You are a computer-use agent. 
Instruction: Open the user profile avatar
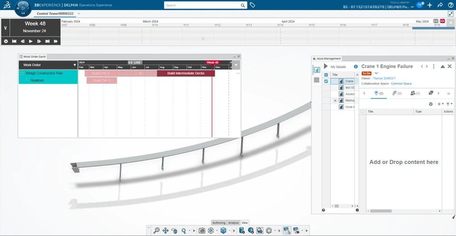(419, 5)
